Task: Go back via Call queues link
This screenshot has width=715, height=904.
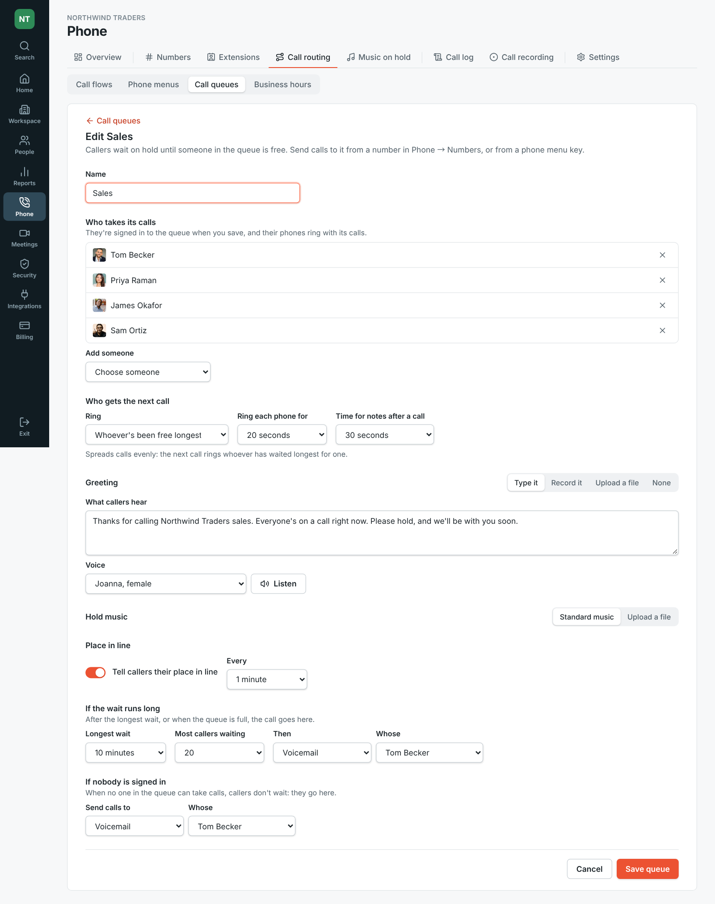Action: (113, 121)
